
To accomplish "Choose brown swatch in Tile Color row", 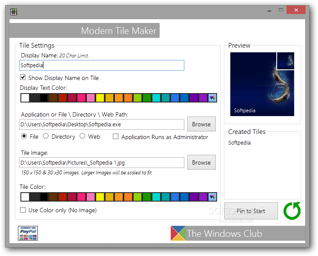I will (x=53, y=197).
